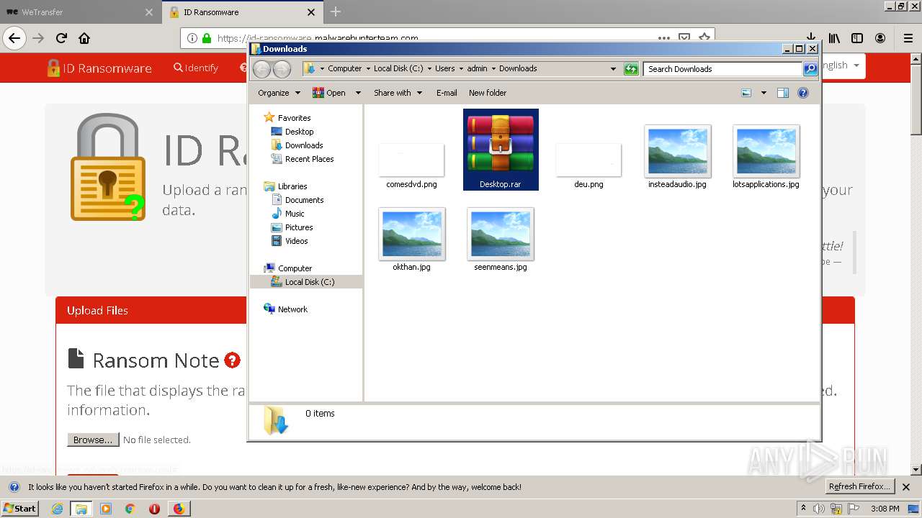Click inside Search Downloads field
Viewport: 922px width, 518px height.
722,69
